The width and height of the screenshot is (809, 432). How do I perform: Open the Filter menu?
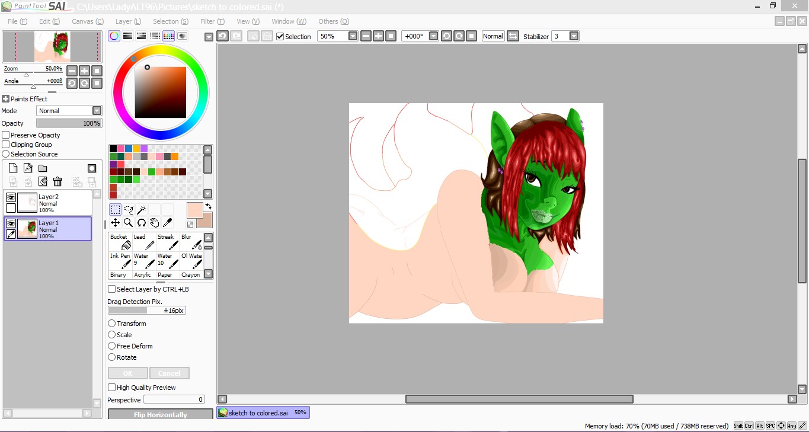pos(212,21)
